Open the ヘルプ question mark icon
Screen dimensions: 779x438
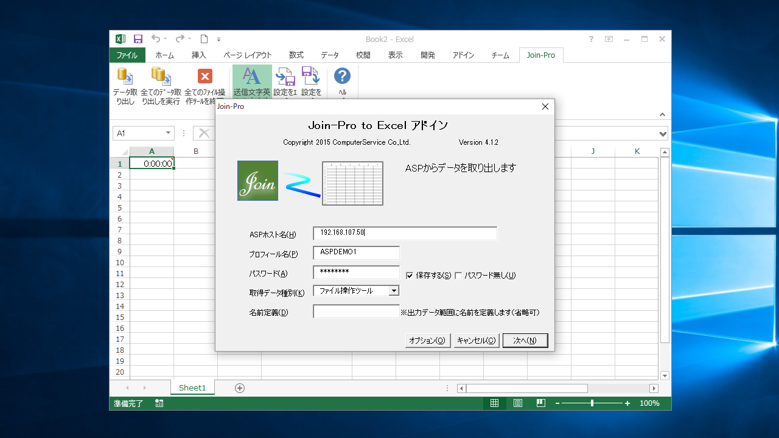(343, 75)
